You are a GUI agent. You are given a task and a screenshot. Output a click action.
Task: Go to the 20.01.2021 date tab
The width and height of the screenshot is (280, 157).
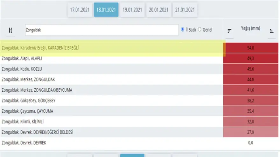[158, 10]
